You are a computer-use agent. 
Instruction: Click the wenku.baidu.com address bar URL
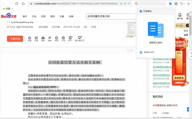pyautogui.click(x=76, y=4)
